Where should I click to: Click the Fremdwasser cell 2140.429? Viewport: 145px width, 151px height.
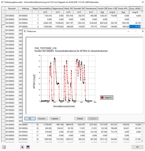coord(91,23)
